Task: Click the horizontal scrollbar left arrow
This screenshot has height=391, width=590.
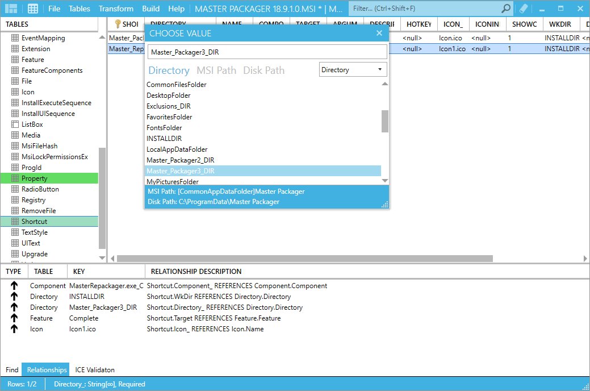Action: 112,259
